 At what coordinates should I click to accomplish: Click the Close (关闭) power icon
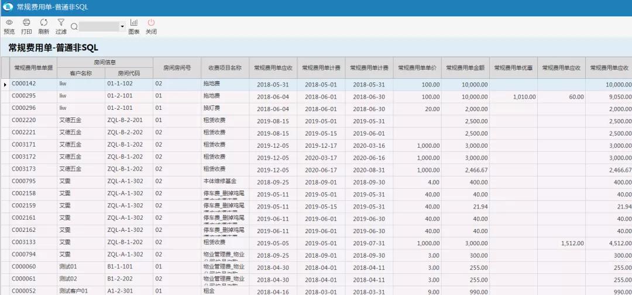tap(151, 23)
